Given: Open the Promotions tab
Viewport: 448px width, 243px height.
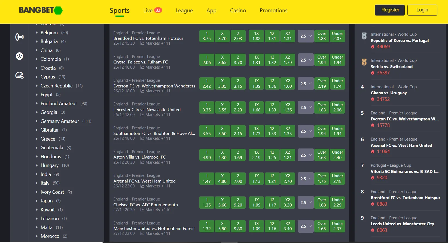Looking at the screenshot, I should click(273, 10).
